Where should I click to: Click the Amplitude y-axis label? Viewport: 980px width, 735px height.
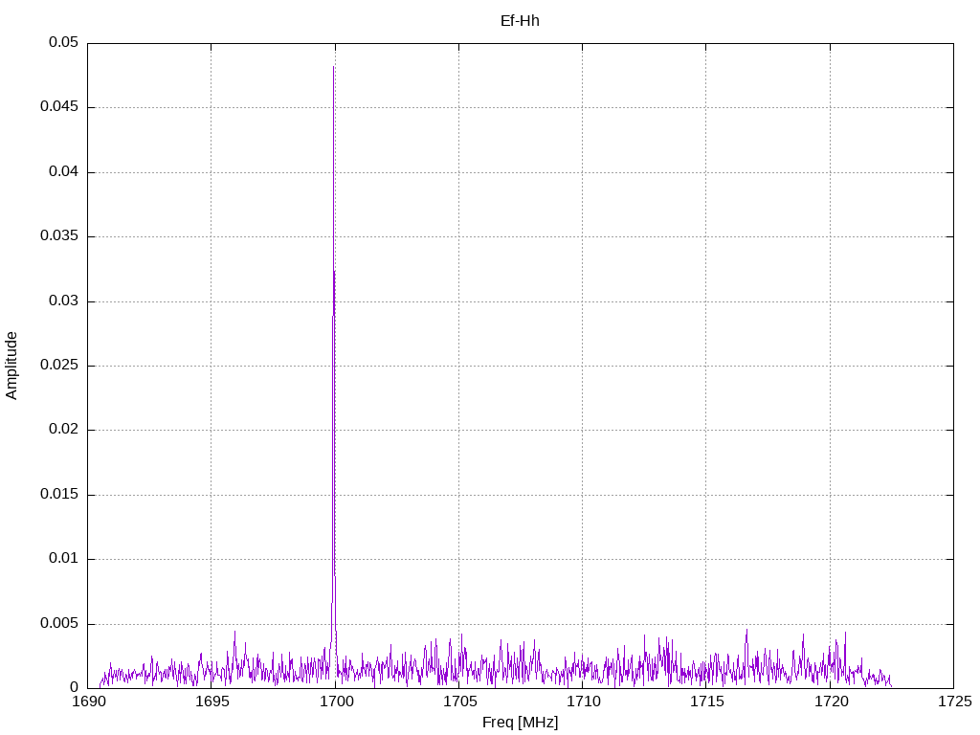pos(11,366)
